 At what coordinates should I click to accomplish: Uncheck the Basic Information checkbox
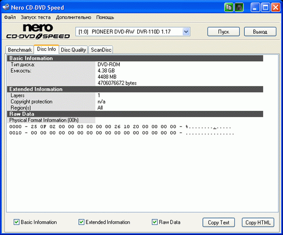pyautogui.click(x=17, y=222)
